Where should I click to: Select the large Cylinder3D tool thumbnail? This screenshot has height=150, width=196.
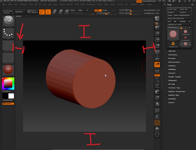tap(173, 34)
